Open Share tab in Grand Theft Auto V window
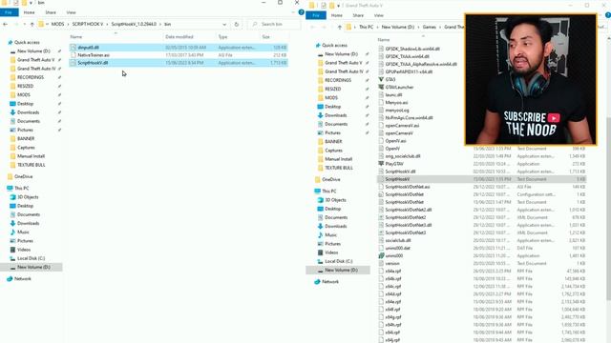The image size is (611, 343). 358,15
